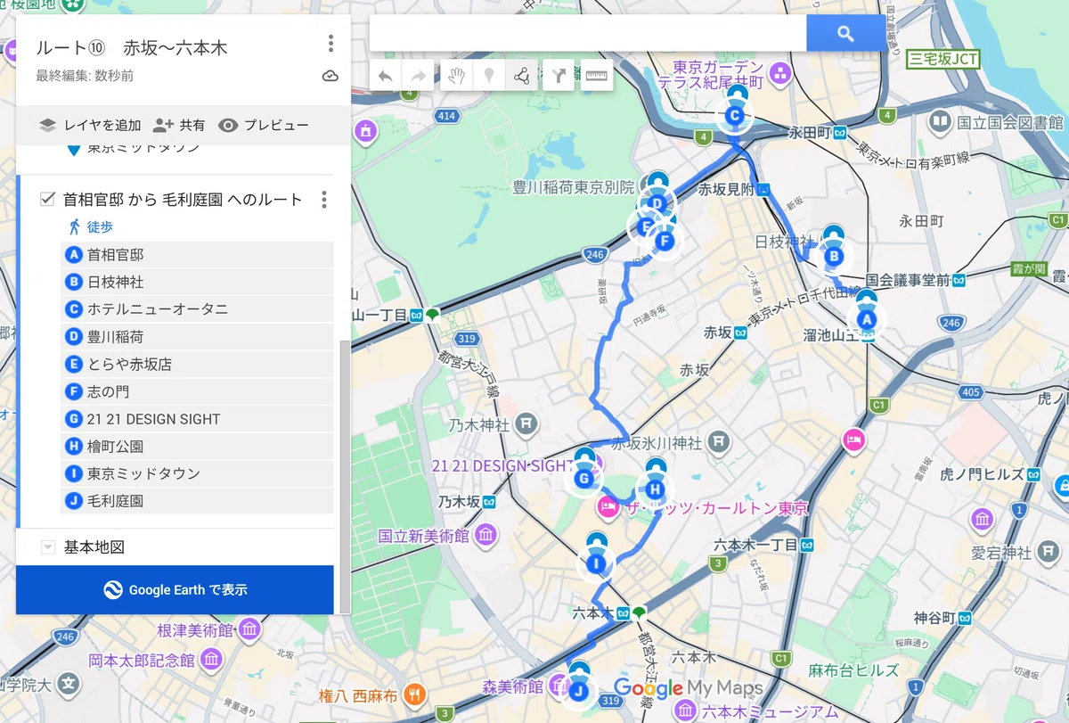The width and height of the screenshot is (1069, 723).
Task: Select 日枝神社 waypoint in route list
Action: 197,282
